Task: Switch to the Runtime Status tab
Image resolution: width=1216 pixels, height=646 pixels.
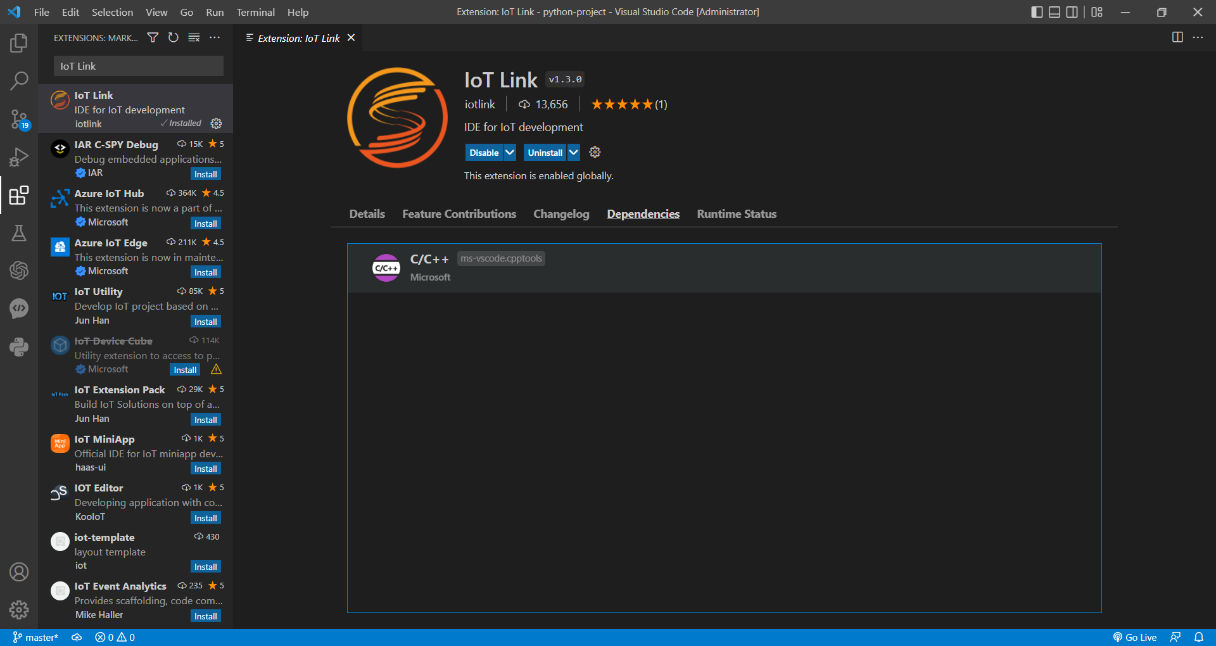Action: tap(737, 214)
